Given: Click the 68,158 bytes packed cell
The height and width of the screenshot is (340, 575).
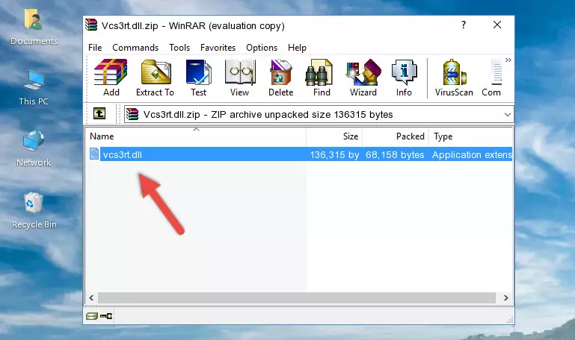Looking at the screenshot, I should pos(395,154).
